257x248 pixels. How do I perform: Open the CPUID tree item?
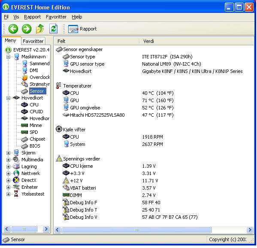point(36,112)
